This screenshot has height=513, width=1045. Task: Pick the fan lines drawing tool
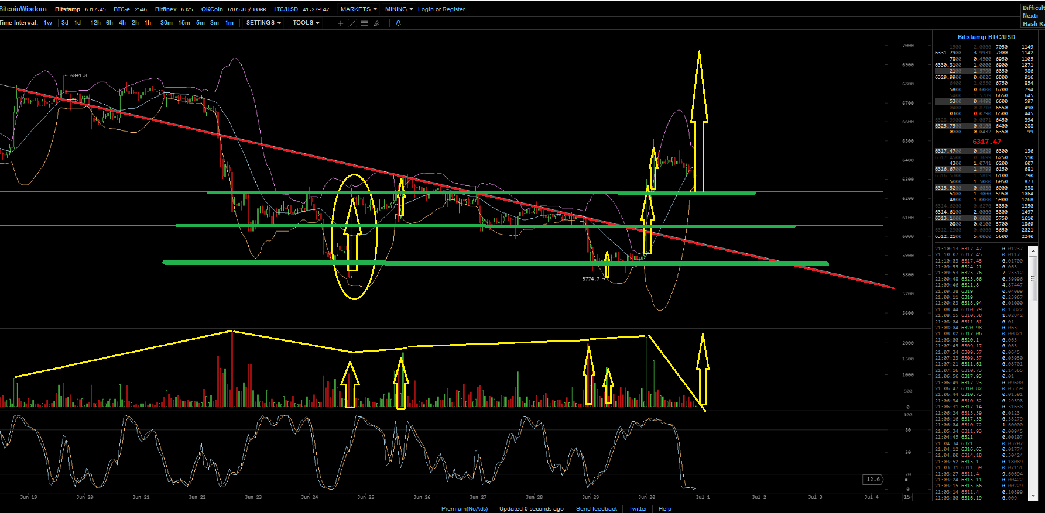click(x=376, y=23)
